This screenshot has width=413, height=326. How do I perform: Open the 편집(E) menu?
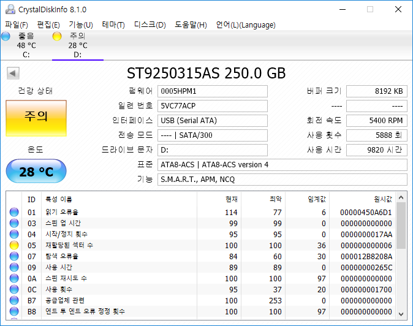point(48,25)
